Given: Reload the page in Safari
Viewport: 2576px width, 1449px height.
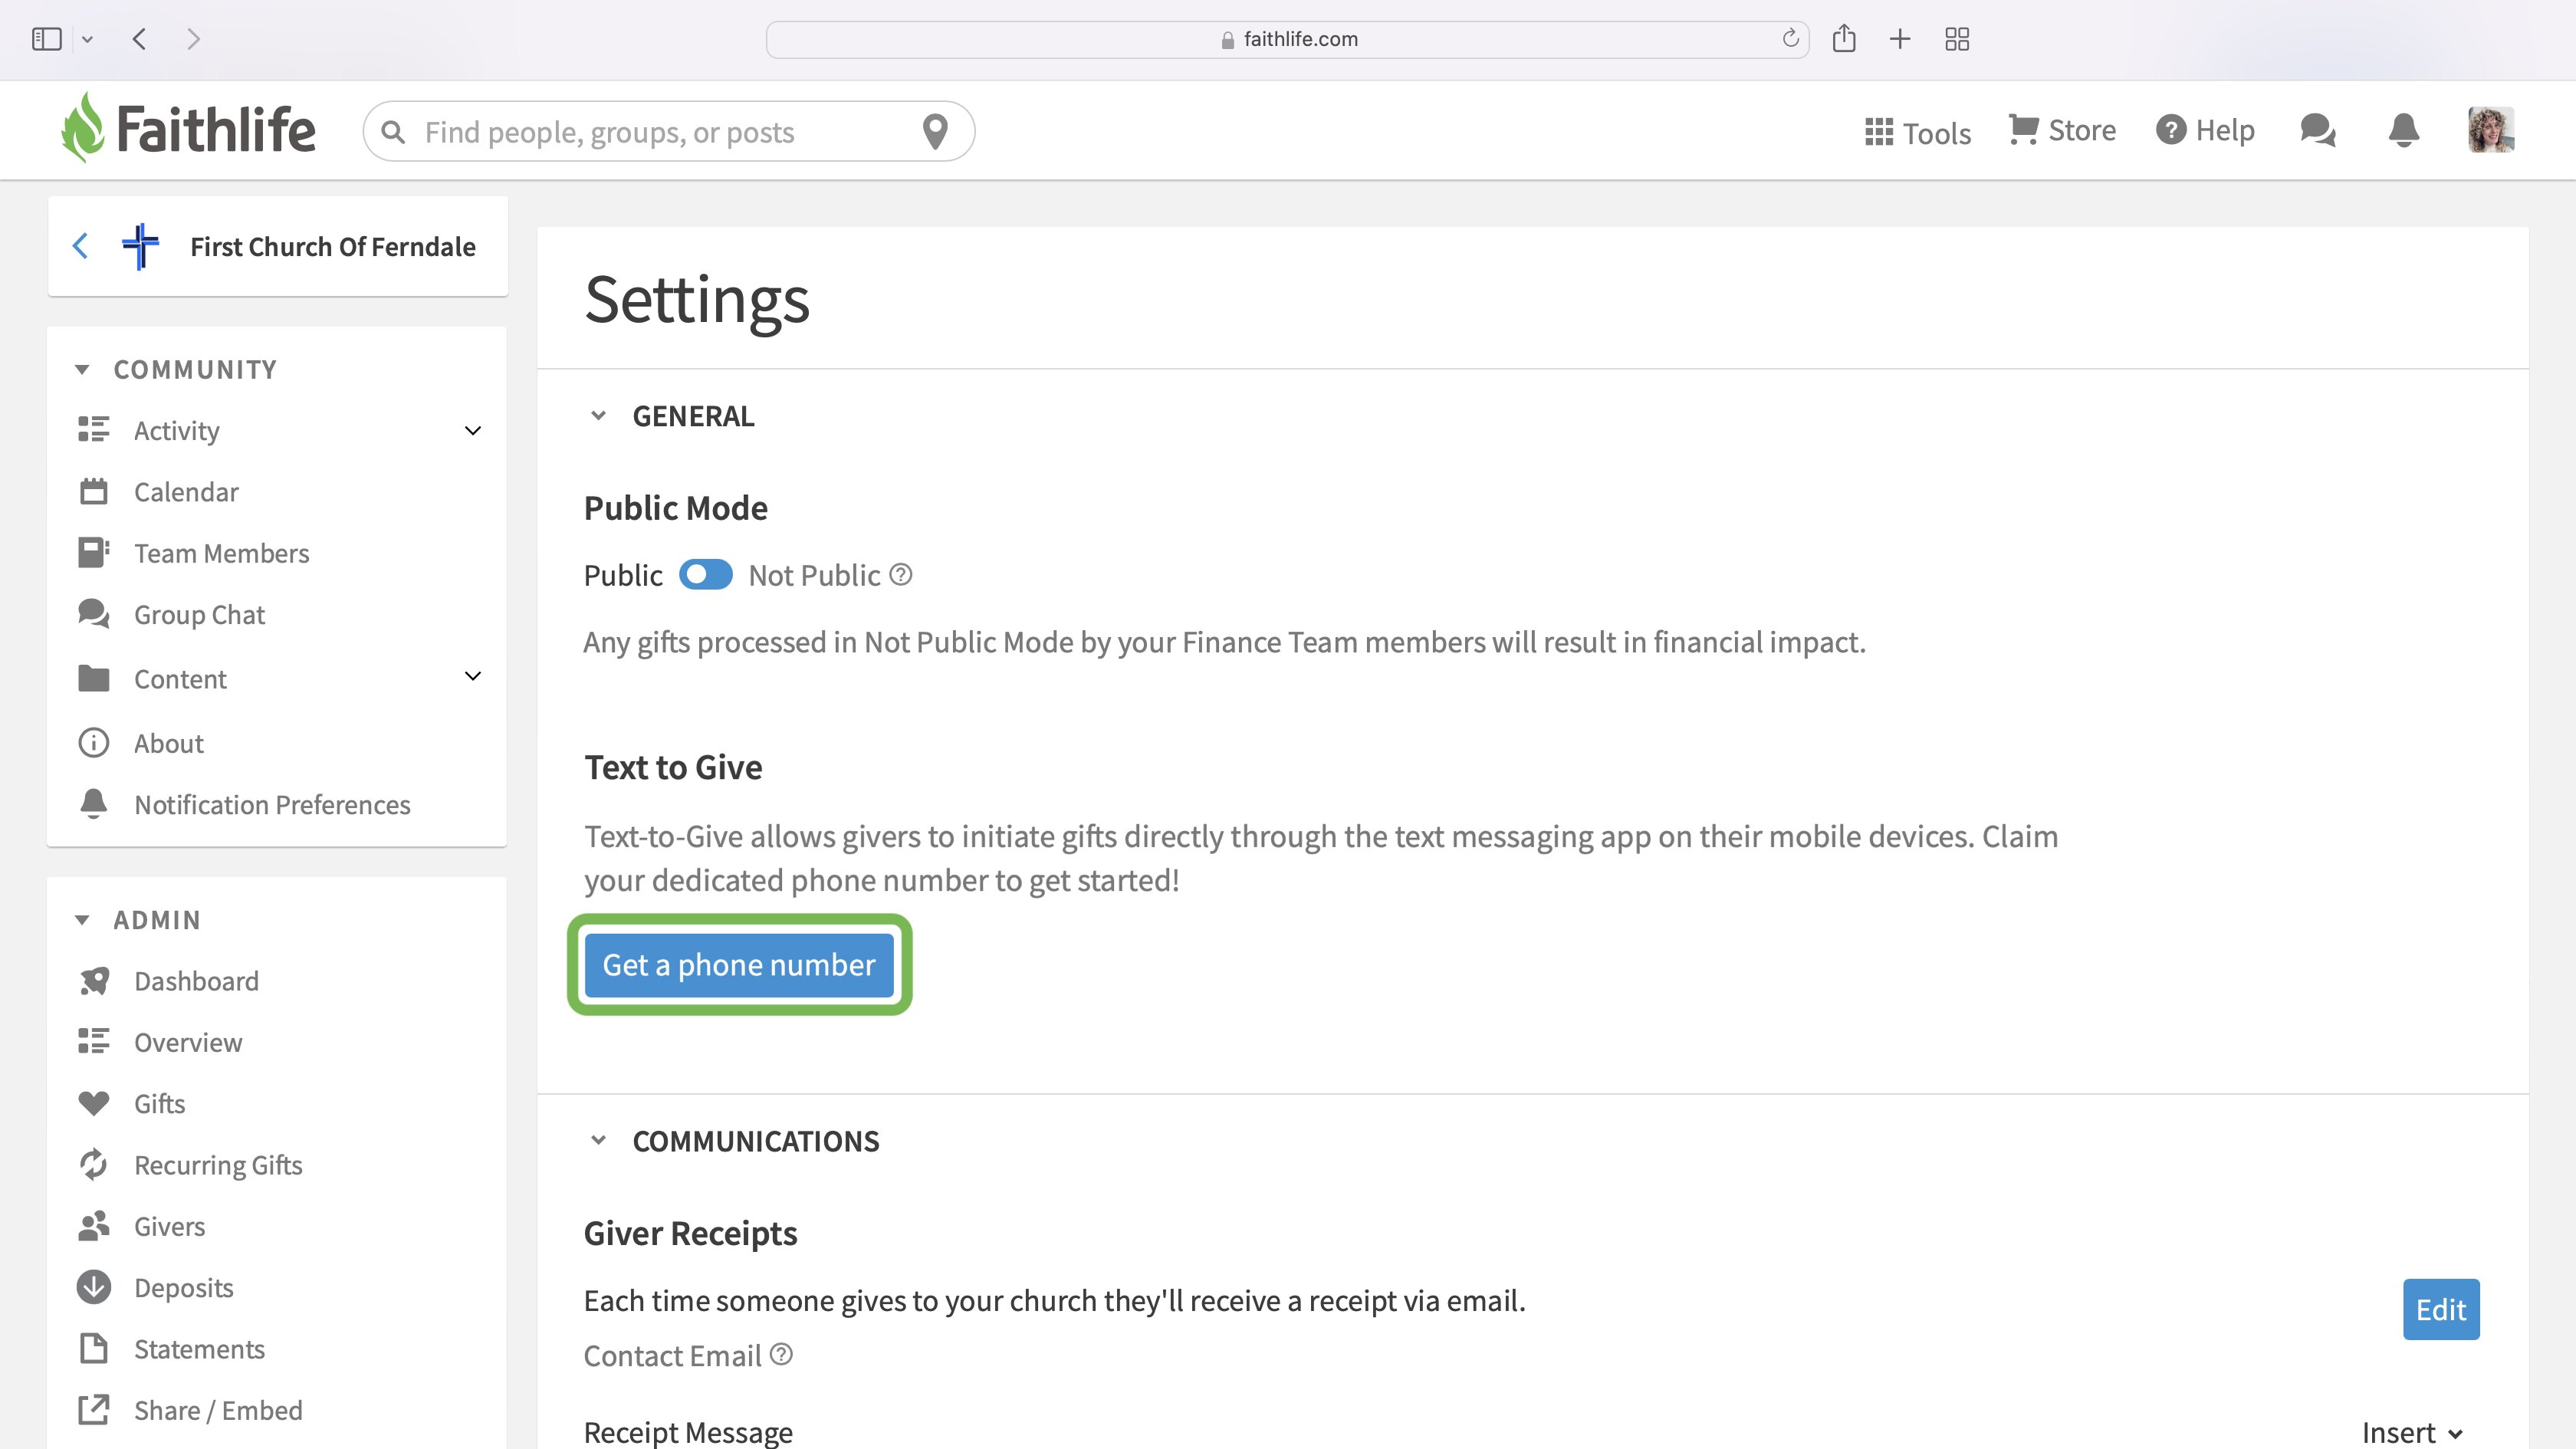Looking at the screenshot, I should click(x=1790, y=38).
